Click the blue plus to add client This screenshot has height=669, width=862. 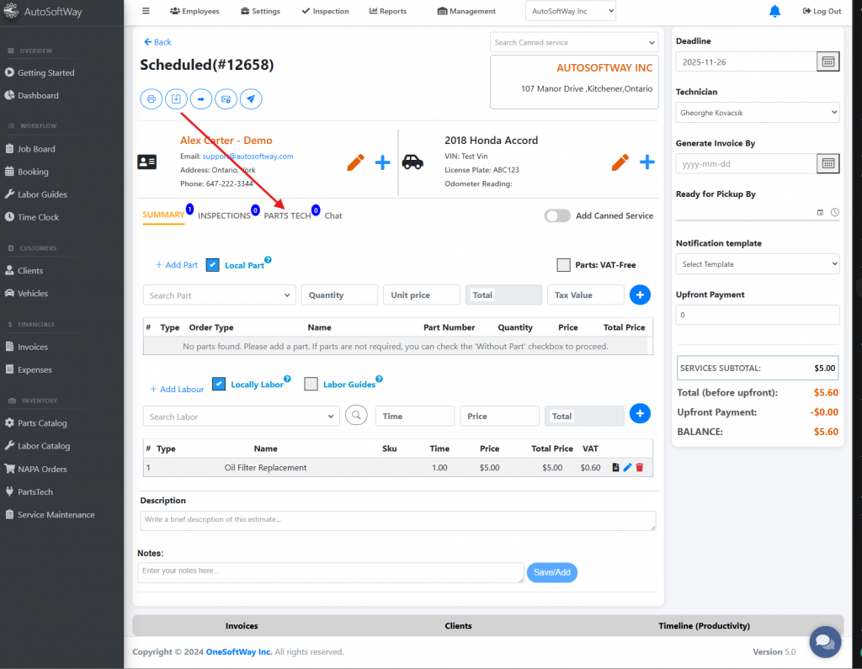click(x=382, y=162)
